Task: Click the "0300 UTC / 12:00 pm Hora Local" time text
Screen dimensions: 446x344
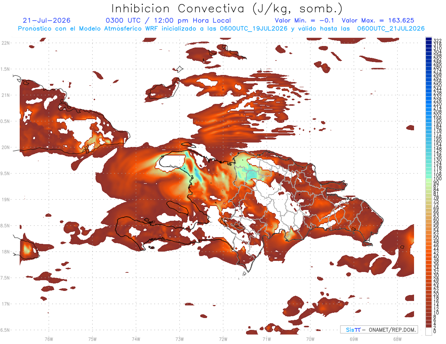Action: point(168,20)
